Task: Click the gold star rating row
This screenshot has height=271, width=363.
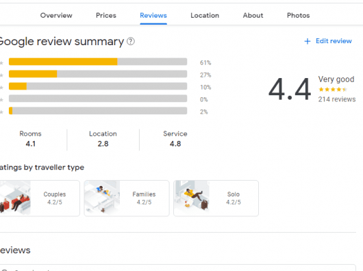Action: (332, 90)
